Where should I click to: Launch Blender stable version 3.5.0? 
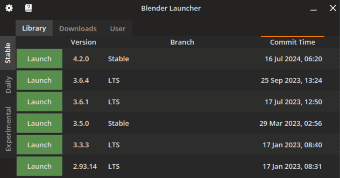pos(39,123)
